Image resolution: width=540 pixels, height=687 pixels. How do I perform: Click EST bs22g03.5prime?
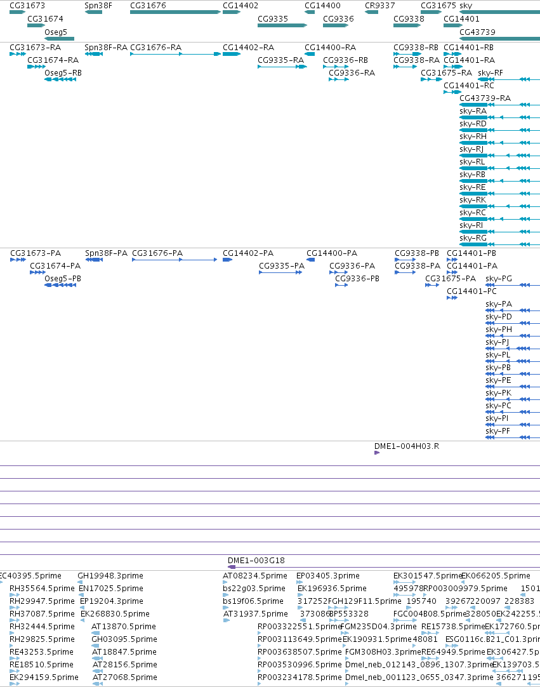point(254,589)
